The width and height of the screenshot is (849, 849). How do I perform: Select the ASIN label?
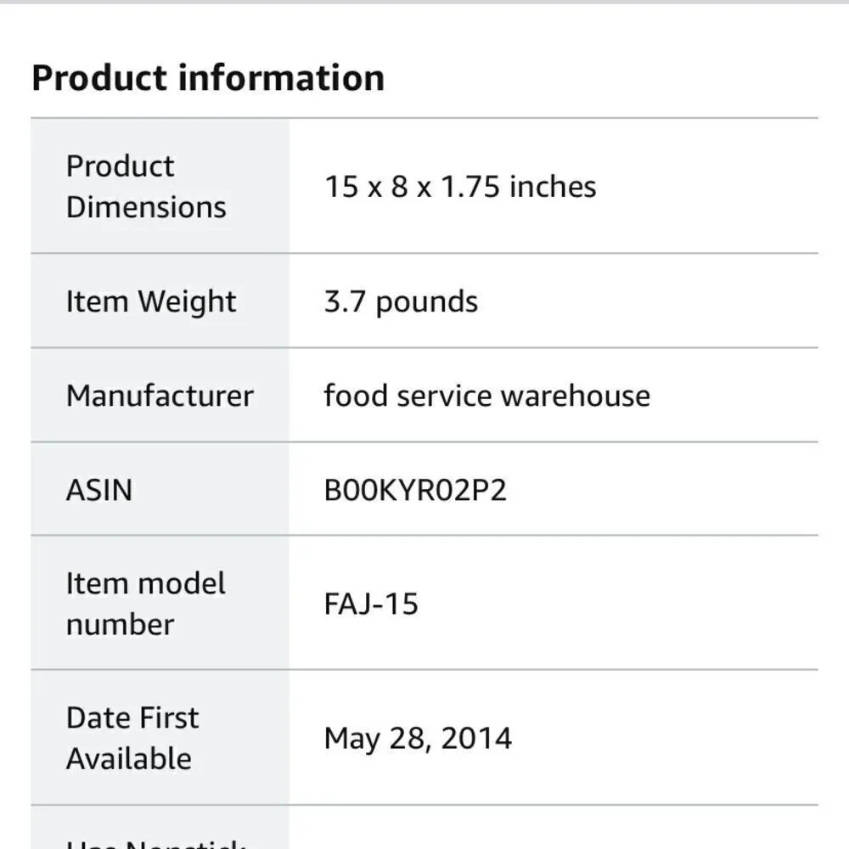[99, 490]
